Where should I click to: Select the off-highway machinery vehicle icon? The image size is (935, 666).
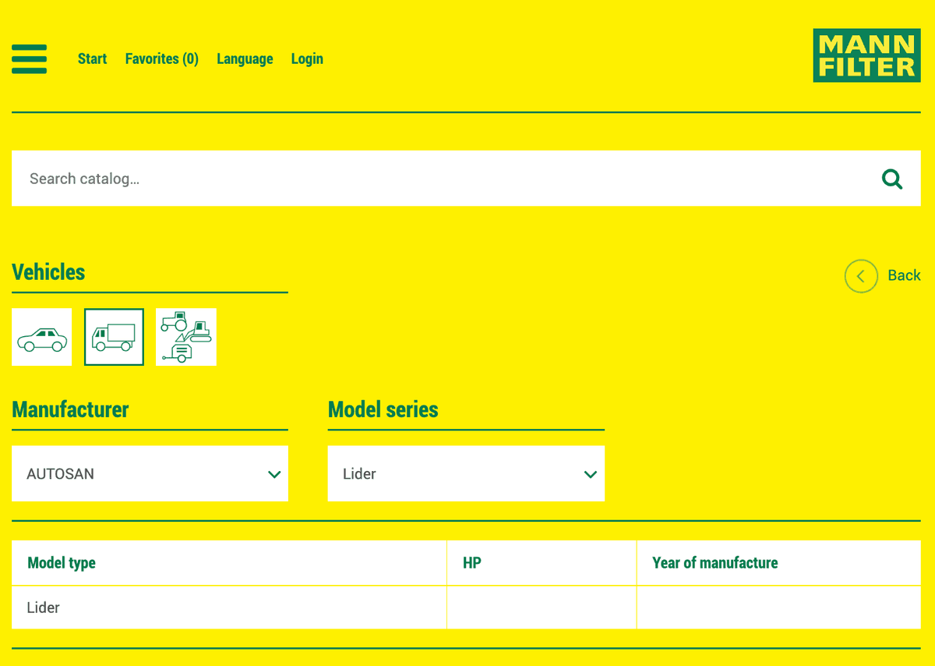186,337
